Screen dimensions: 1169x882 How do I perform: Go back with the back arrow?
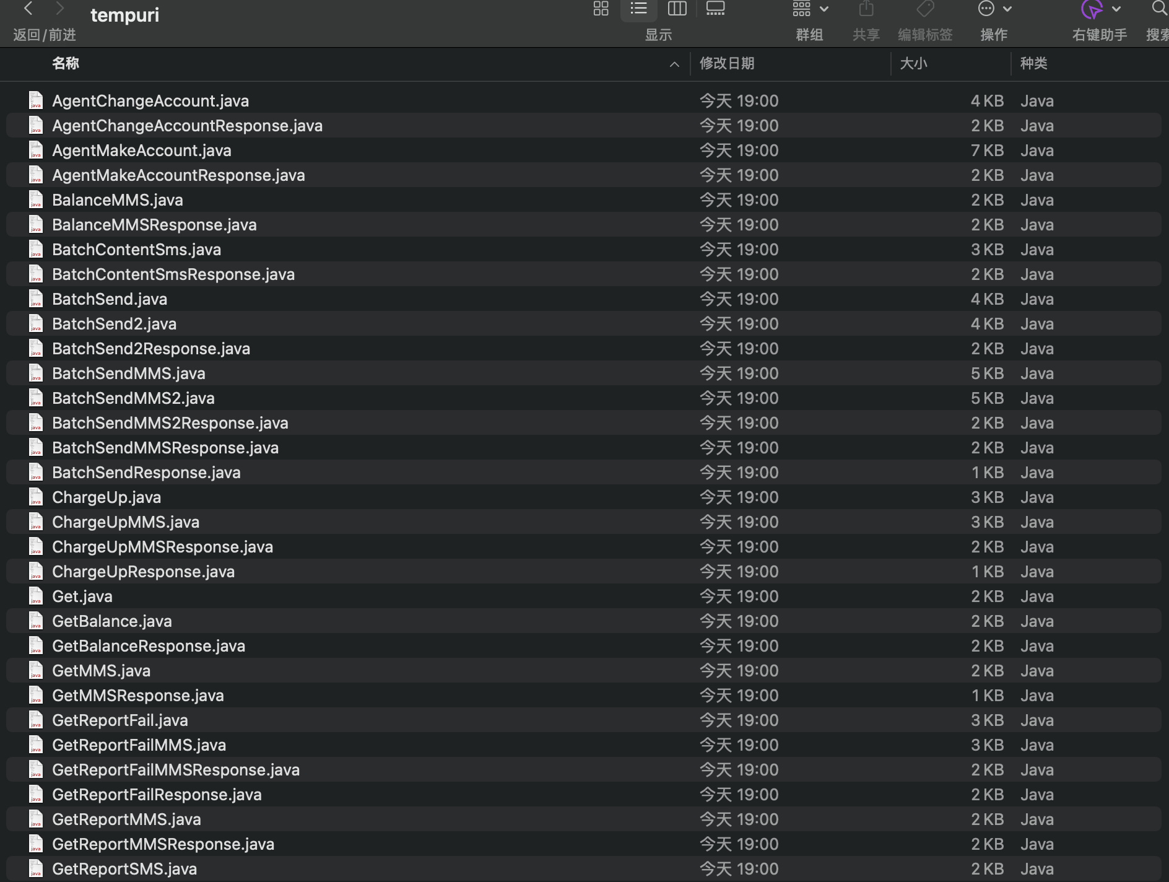click(x=28, y=9)
